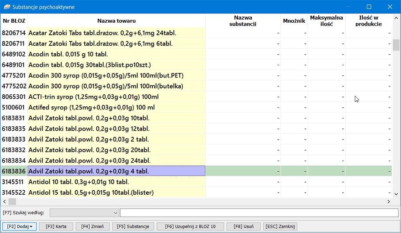The image size is (401, 233).
Task: Click BLOZ number 3145522
Action: (x=14, y=193)
